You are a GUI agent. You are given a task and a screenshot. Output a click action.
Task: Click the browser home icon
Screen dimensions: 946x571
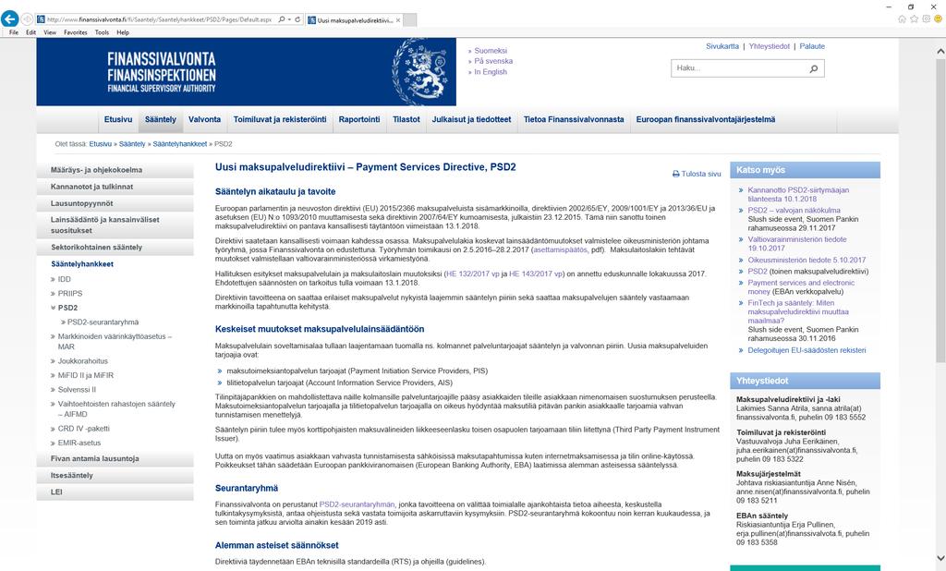(x=902, y=19)
